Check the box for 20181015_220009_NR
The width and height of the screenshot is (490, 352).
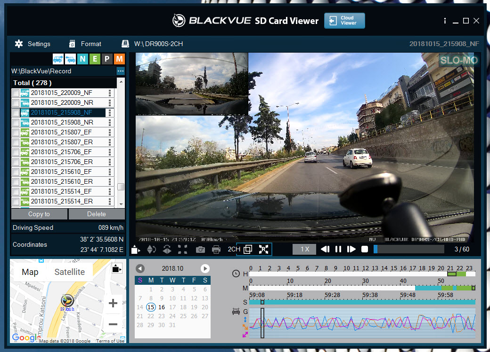(x=15, y=103)
